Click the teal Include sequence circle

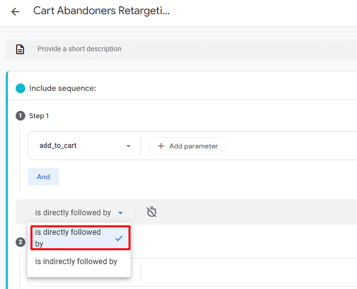[x=20, y=88]
